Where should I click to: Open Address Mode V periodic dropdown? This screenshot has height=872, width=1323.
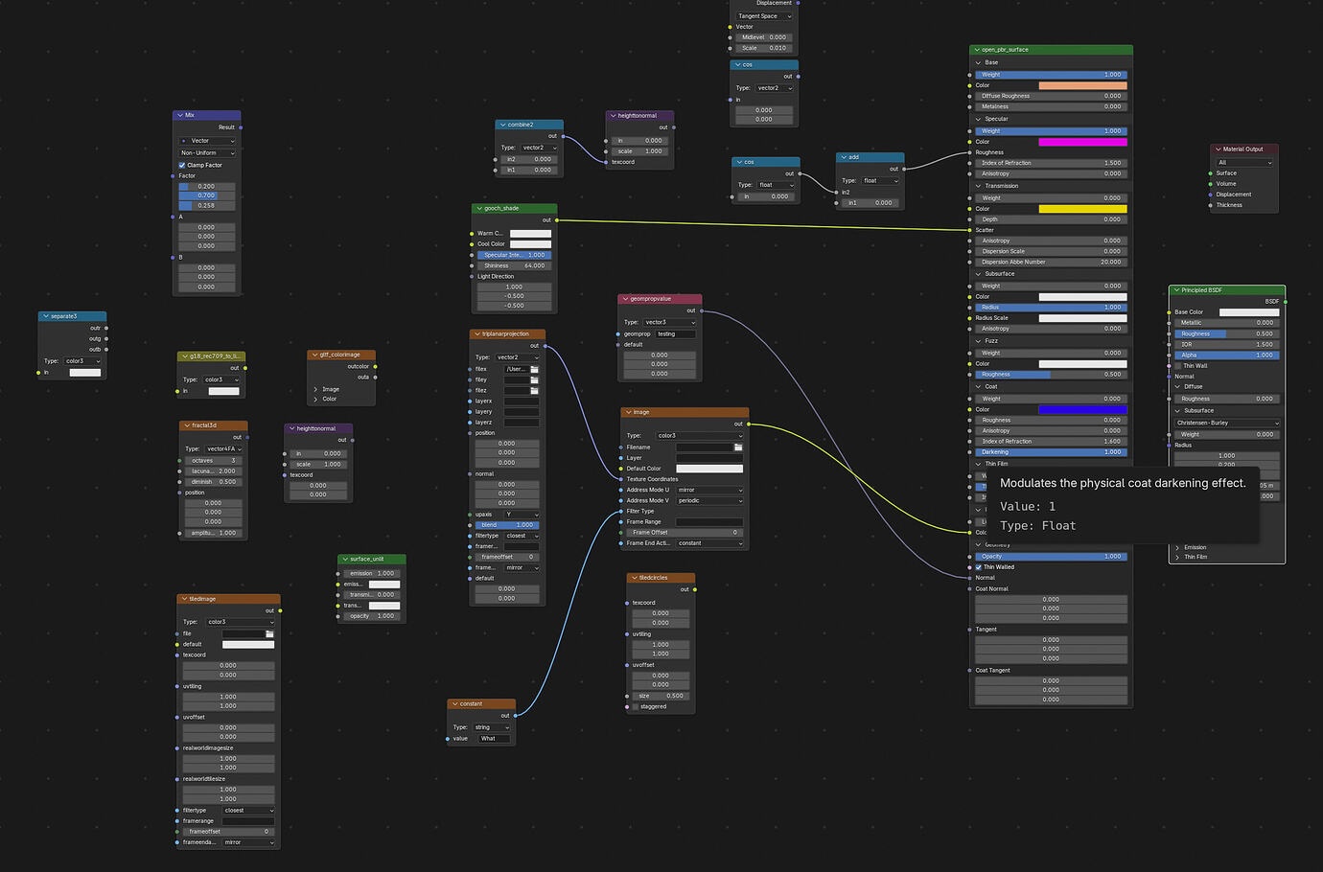click(x=709, y=500)
